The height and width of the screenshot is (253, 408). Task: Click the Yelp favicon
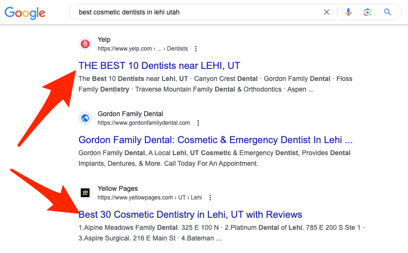[x=85, y=44]
